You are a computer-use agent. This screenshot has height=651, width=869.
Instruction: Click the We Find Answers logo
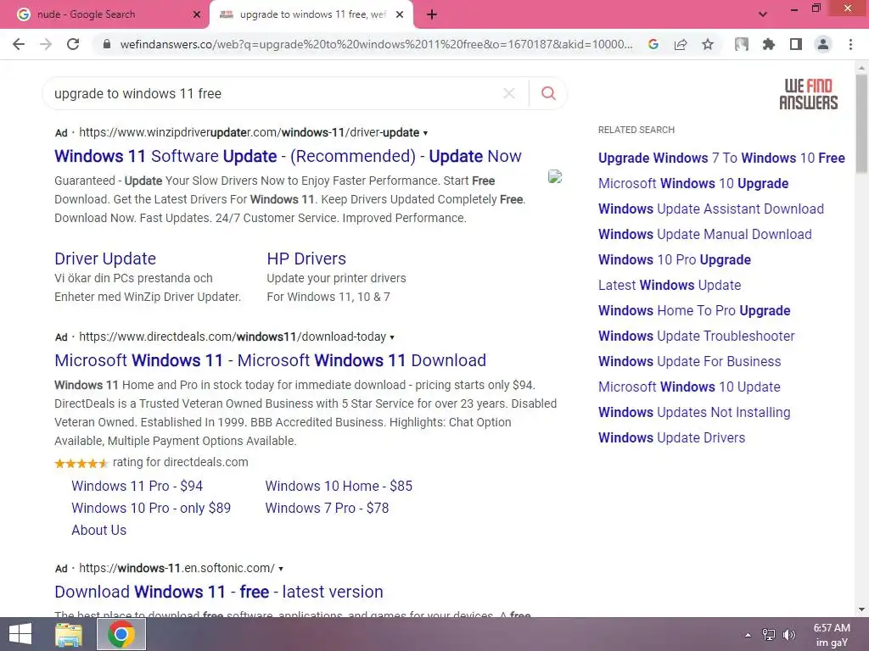point(809,94)
